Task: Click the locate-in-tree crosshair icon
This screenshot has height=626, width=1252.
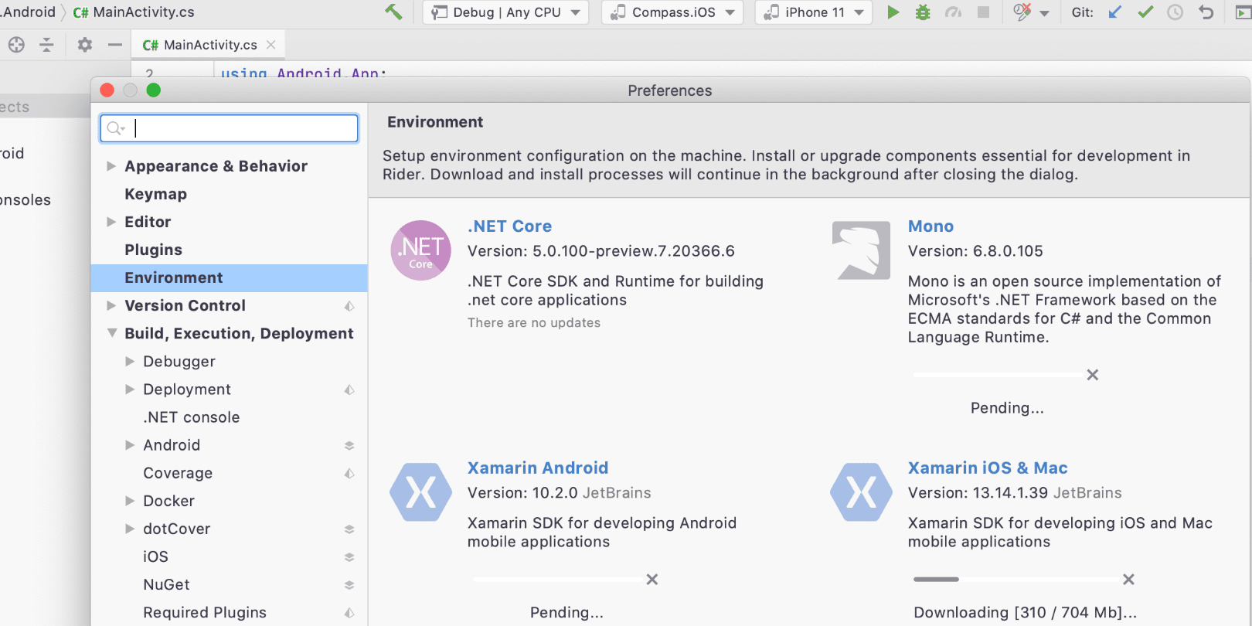Action: coord(16,45)
